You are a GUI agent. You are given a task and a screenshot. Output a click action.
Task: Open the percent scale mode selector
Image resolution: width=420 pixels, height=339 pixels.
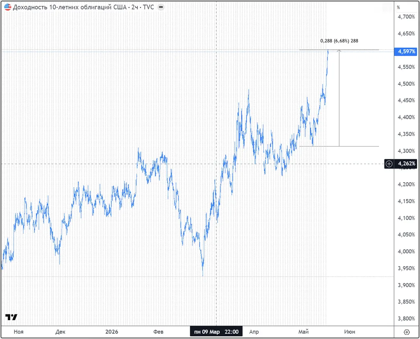pos(398,7)
